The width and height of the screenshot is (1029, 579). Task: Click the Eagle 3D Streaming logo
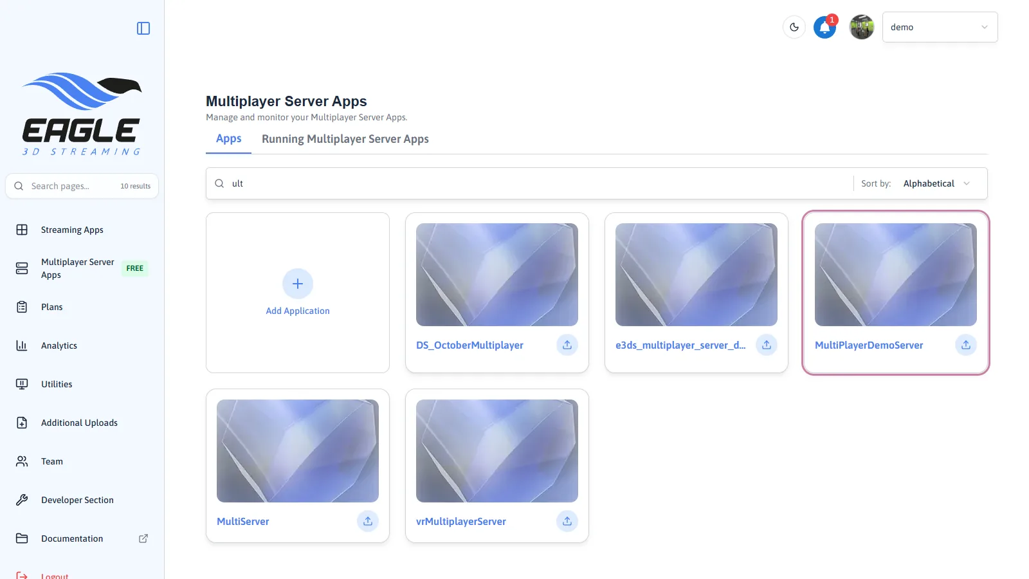coord(82,114)
